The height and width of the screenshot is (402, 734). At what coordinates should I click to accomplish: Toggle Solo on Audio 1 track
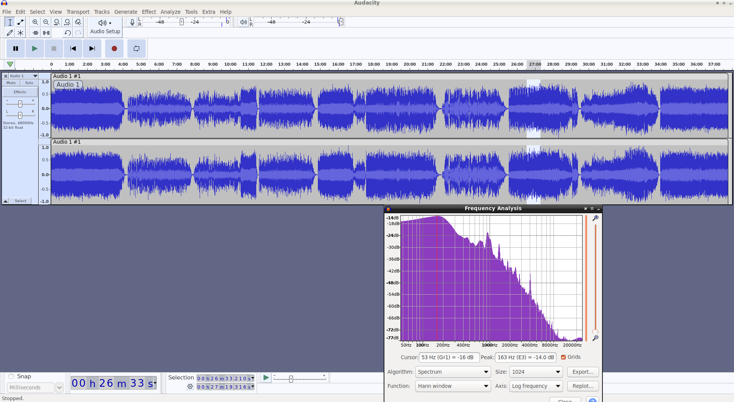click(29, 83)
